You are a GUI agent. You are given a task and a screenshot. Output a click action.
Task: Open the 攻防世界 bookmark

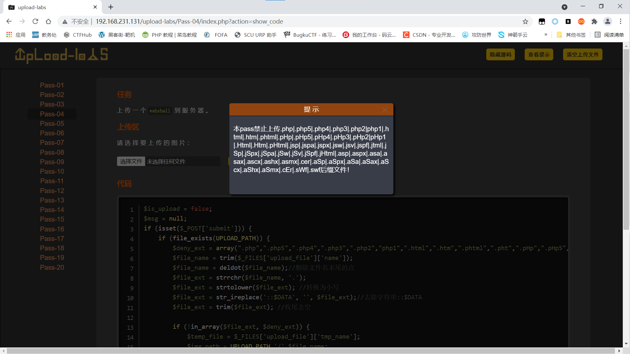pyautogui.click(x=477, y=35)
